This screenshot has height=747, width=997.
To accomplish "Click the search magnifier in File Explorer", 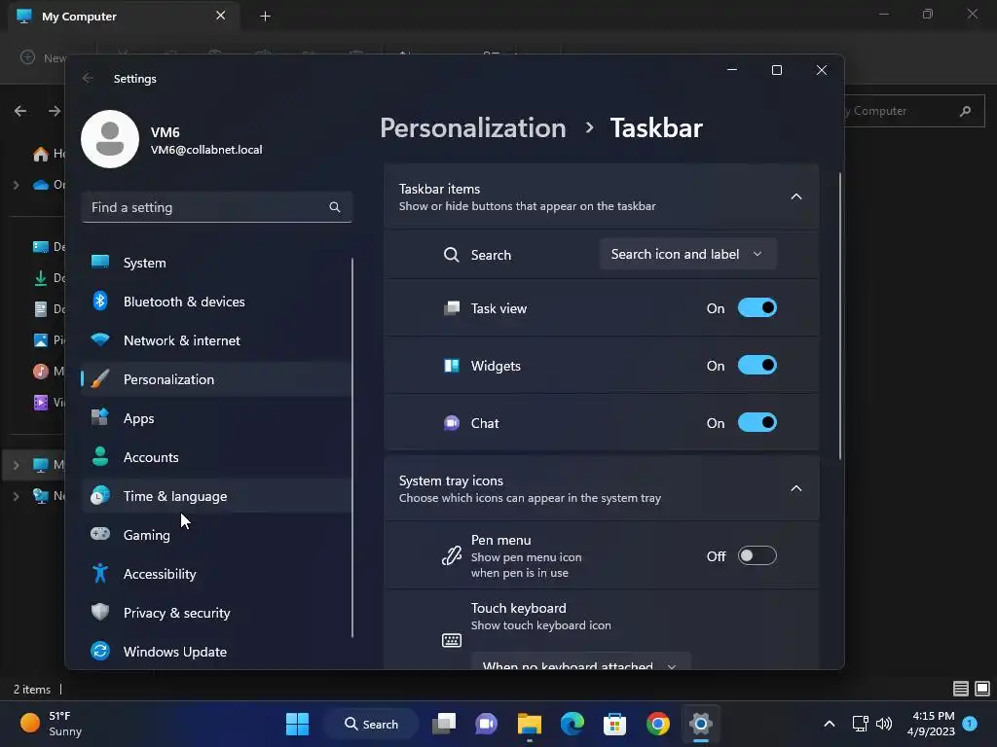I will (965, 111).
